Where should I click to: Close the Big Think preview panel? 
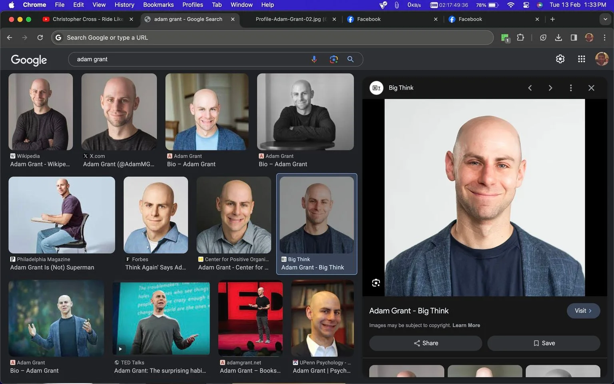click(x=591, y=88)
